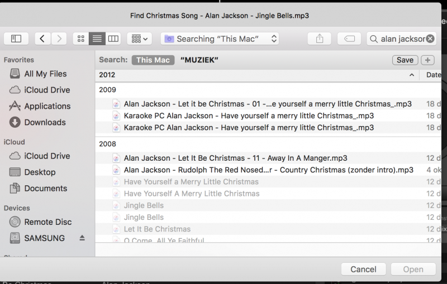
Task: Go back with the left chevron
Action: tap(42, 38)
